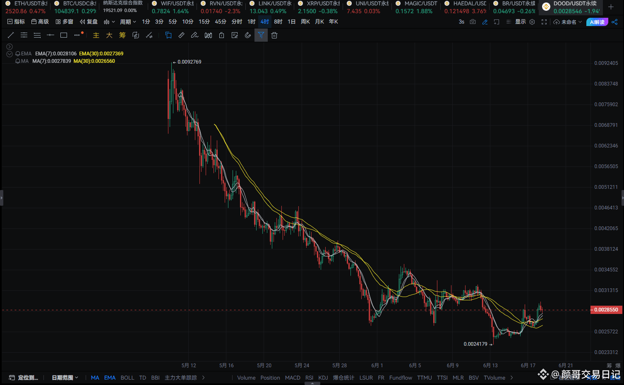Screen dimensions: 624x385
Task: Click the 大 large-order indicator icon
Action: pyautogui.click(x=109, y=36)
